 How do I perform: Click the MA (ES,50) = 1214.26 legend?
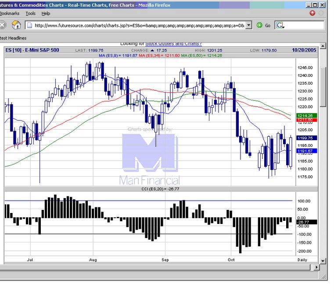[201, 56]
